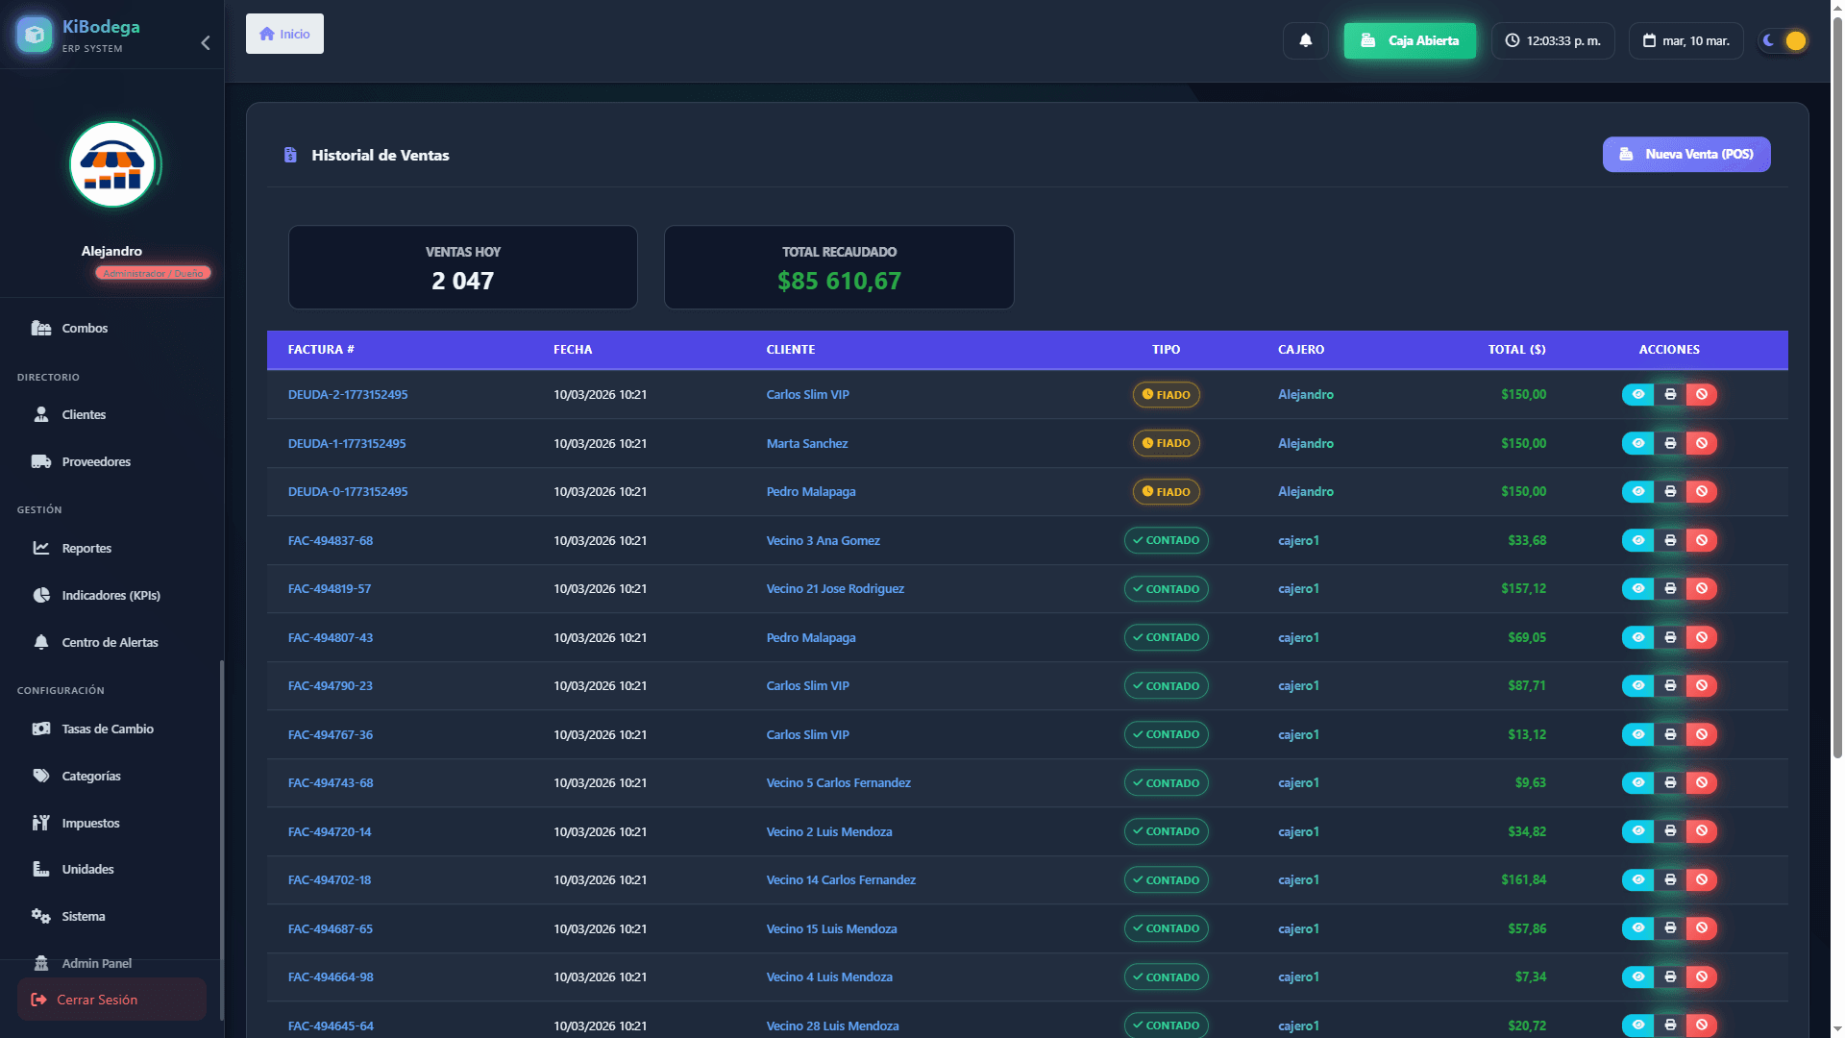Collapse the sidebar with chevron arrow
This screenshot has width=1845, height=1038.
pos(205,43)
